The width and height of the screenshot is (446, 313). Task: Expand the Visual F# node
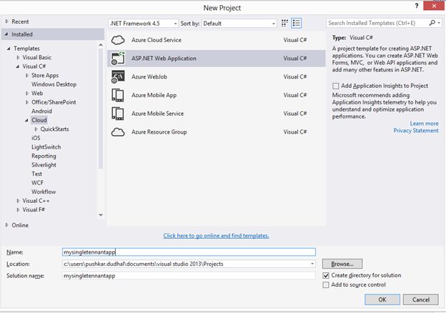(x=18, y=209)
